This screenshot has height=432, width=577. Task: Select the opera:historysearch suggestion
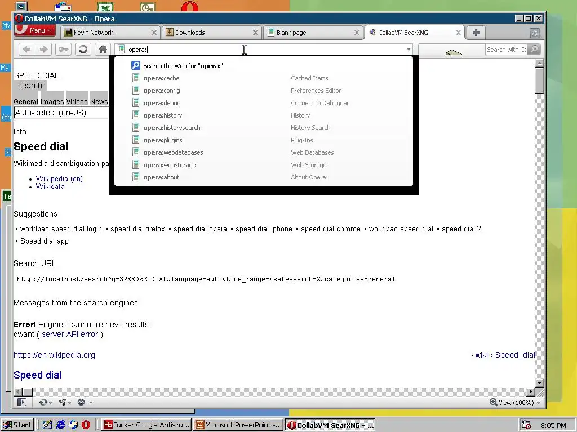point(264,128)
